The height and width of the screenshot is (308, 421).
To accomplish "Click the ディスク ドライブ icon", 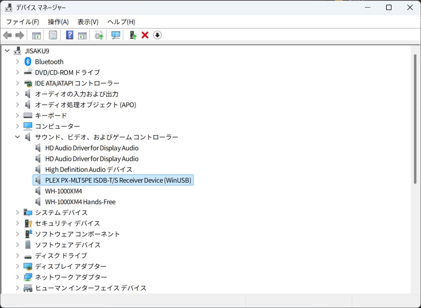I will [28, 257].
